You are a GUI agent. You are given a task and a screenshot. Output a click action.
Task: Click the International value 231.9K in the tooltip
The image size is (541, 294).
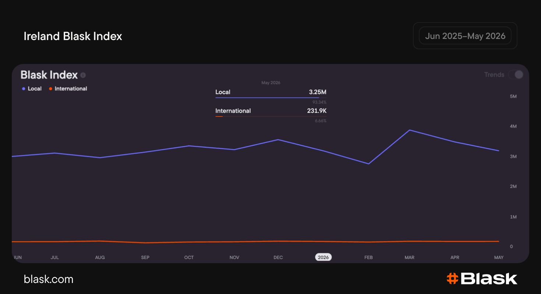tap(317, 111)
